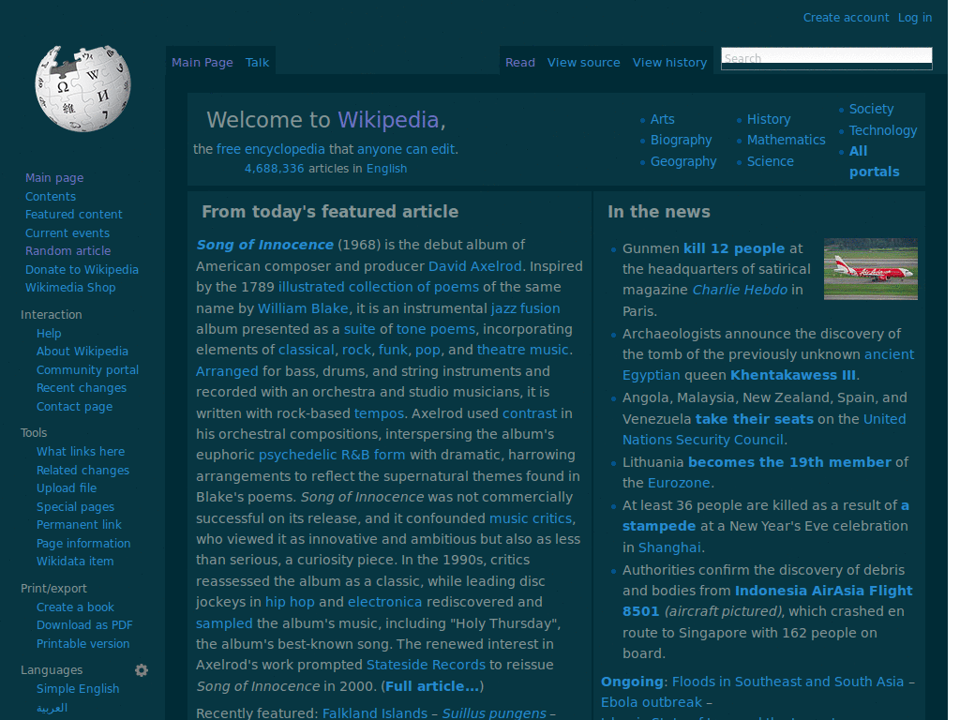Open the Help link under Interaction
960x720 pixels.
(x=49, y=334)
